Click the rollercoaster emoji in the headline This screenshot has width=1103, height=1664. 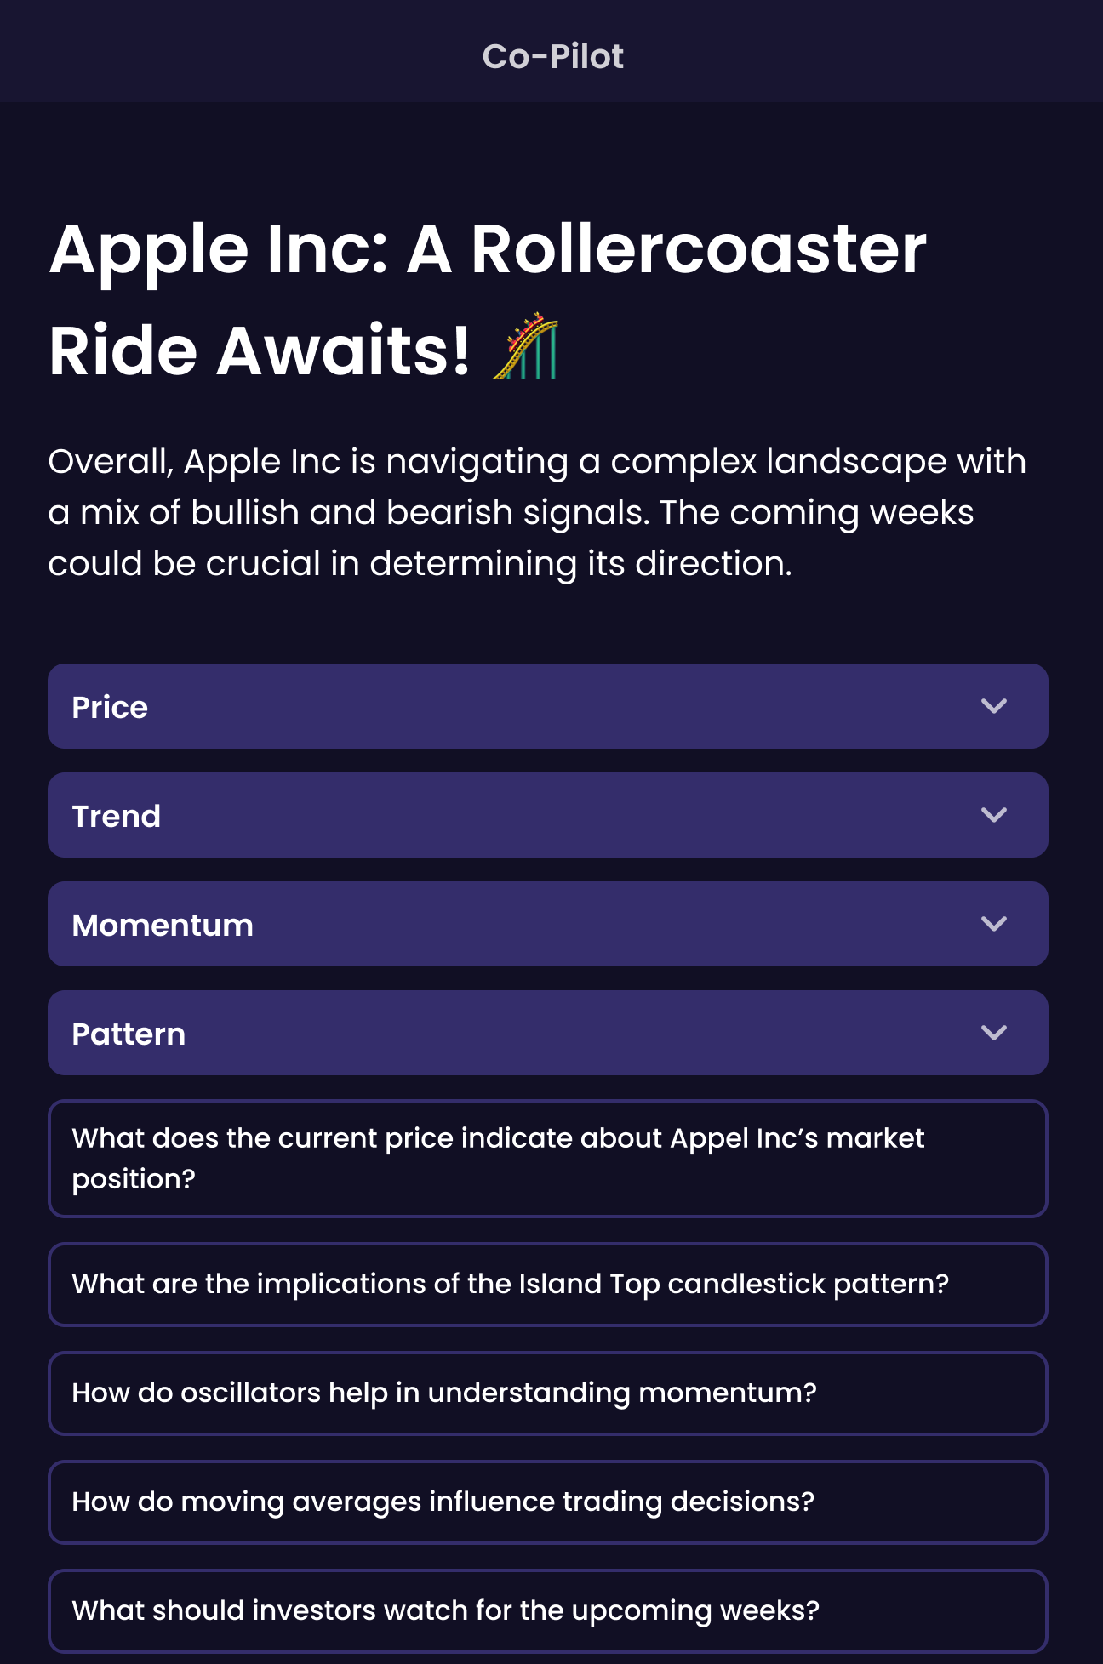coord(526,347)
